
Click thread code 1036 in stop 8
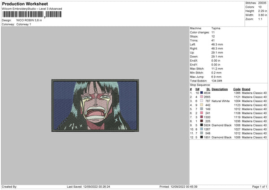(237, 121)
